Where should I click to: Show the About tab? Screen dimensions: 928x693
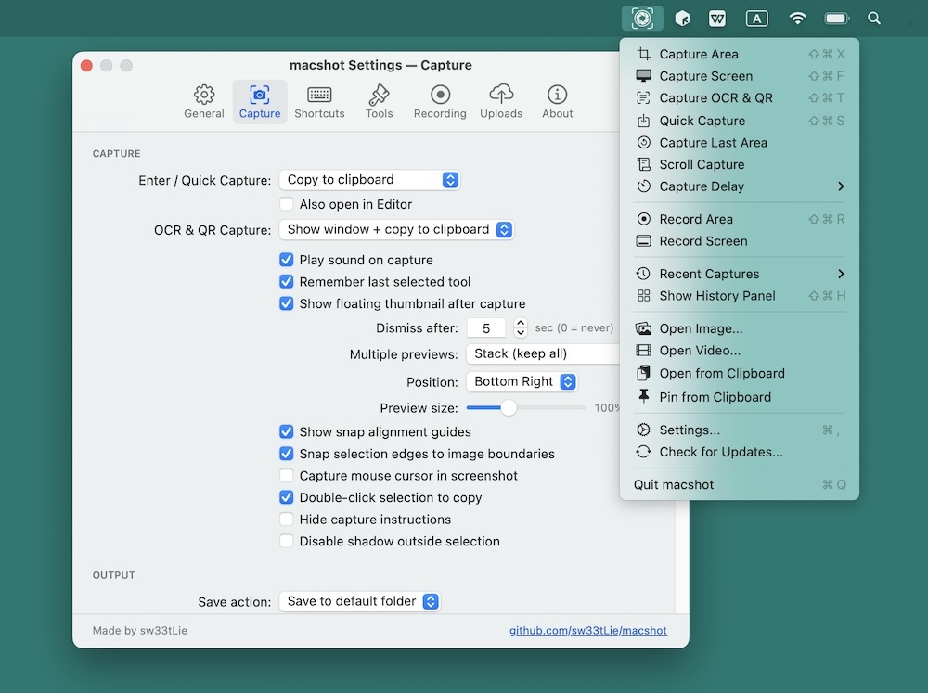tap(557, 102)
